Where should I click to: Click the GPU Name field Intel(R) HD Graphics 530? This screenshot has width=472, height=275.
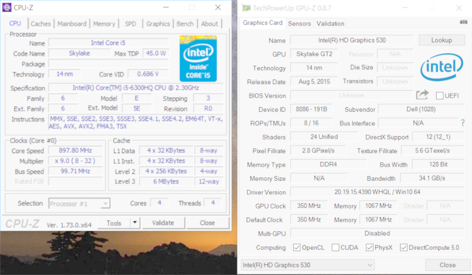pyautogui.click(x=352, y=40)
